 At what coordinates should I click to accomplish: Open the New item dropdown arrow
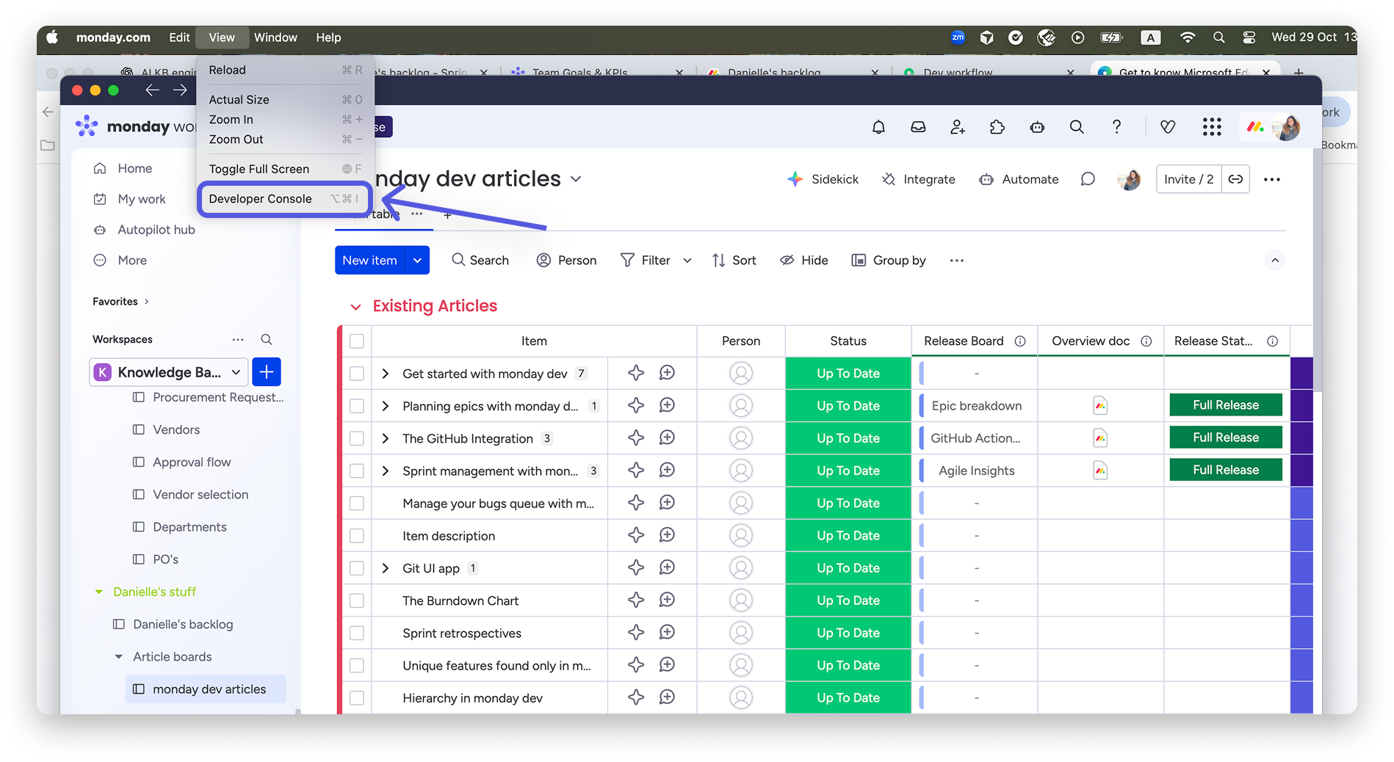tap(417, 261)
